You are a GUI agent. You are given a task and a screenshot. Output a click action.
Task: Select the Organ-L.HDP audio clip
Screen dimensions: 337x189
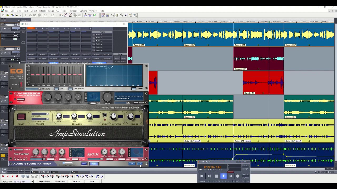point(259,59)
